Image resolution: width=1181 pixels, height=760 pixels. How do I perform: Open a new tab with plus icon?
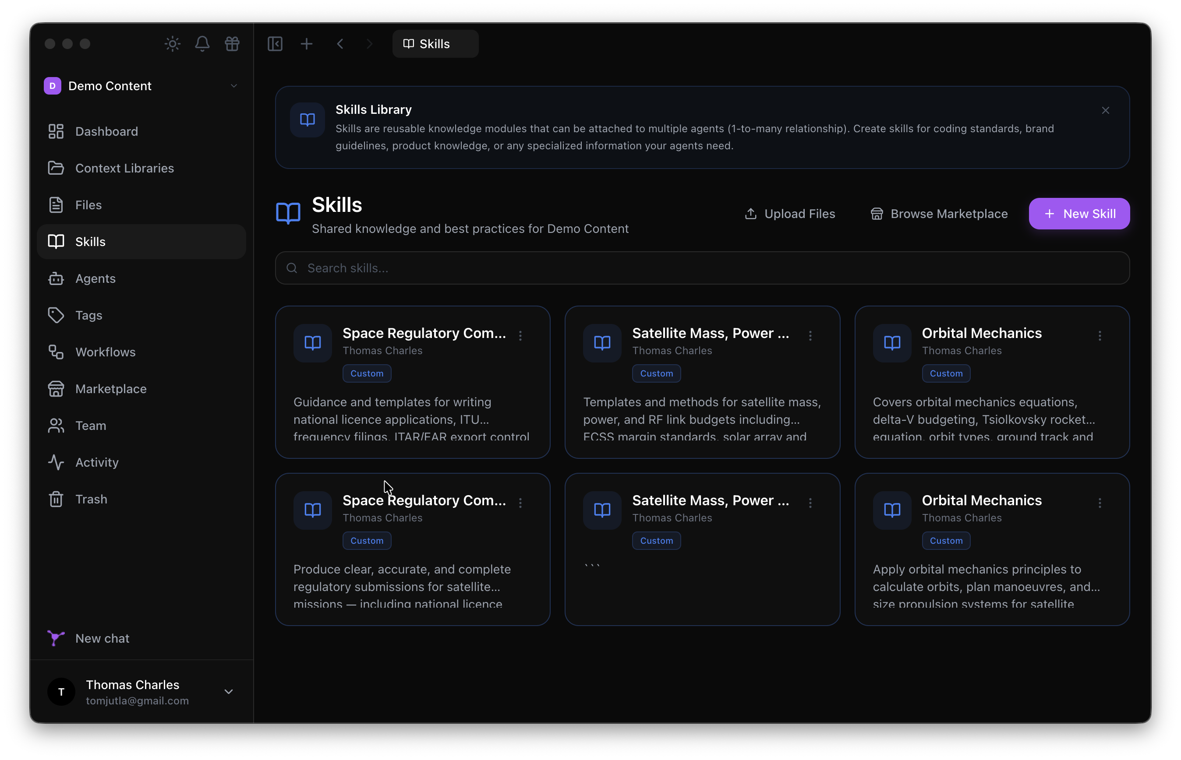point(307,44)
